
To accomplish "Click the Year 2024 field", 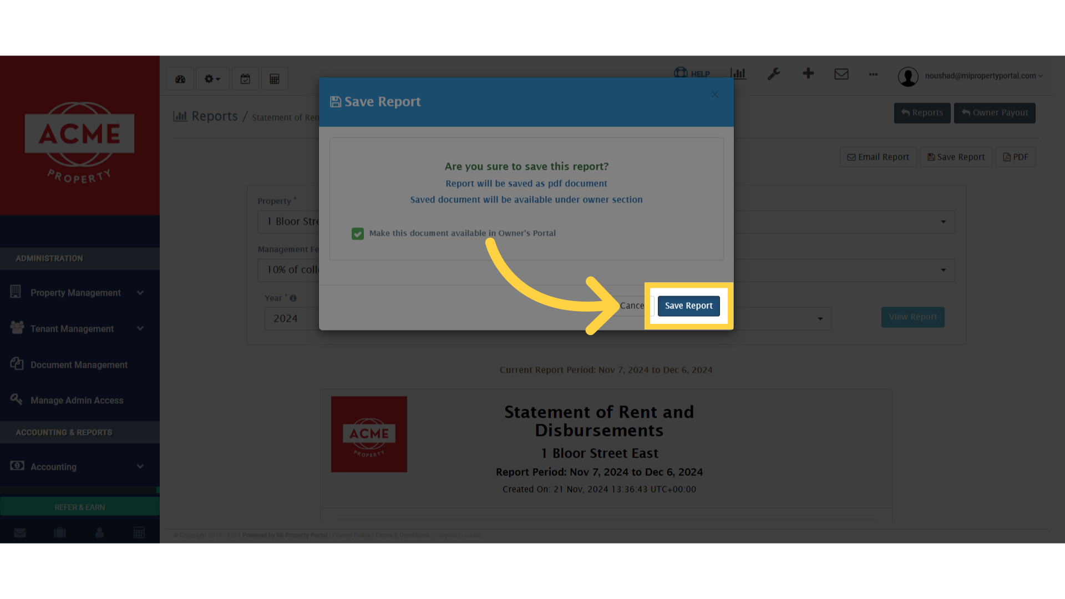I will coord(292,318).
